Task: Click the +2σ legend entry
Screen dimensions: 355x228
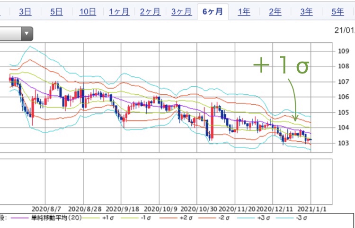Action: pos(186,218)
